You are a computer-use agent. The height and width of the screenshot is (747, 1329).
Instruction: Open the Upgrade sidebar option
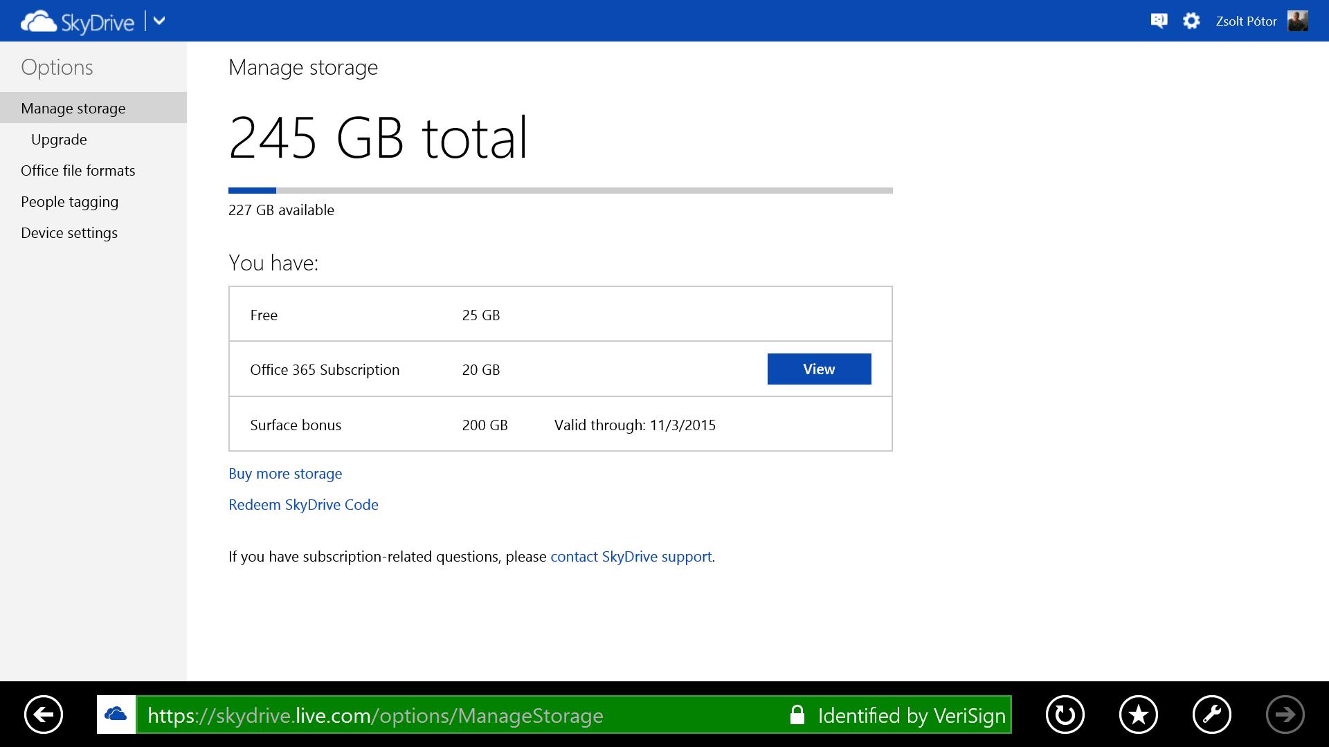(x=59, y=139)
